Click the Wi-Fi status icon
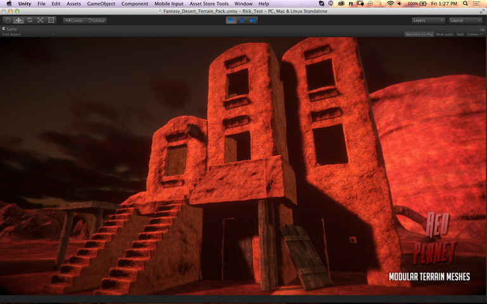The width and height of the screenshot is (487, 304). coord(391,4)
